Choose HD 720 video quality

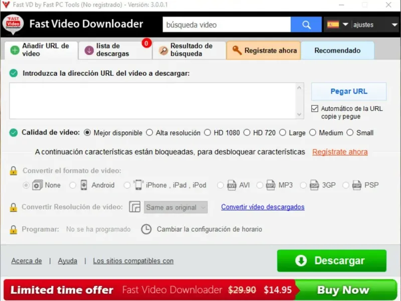[x=247, y=132]
